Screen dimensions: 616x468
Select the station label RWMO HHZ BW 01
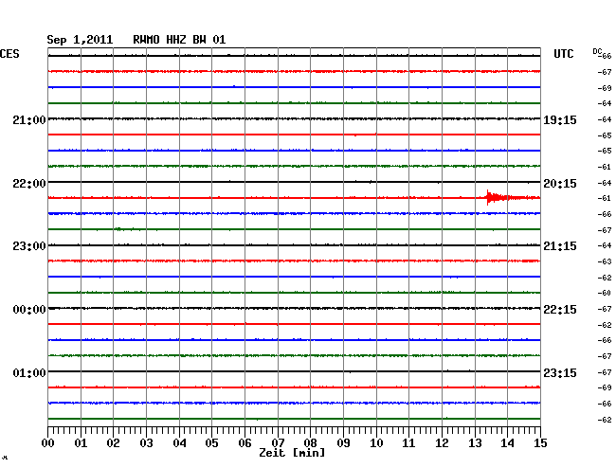(x=179, y=40)
